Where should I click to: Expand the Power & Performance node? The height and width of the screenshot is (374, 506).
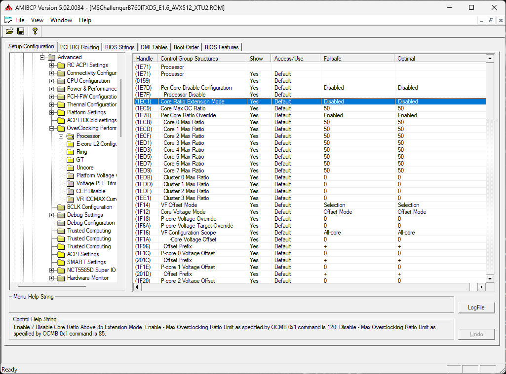51,89
